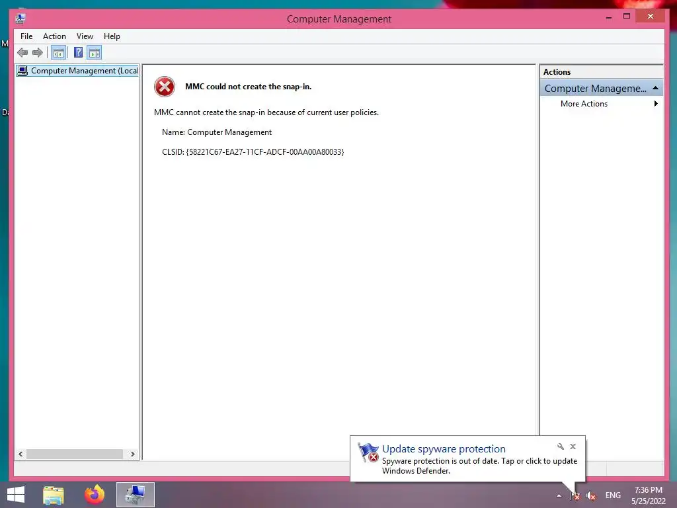This screenshot has width=677, height=508.
Task: Show hidden tray icons arrow
Action: point(559,495)
